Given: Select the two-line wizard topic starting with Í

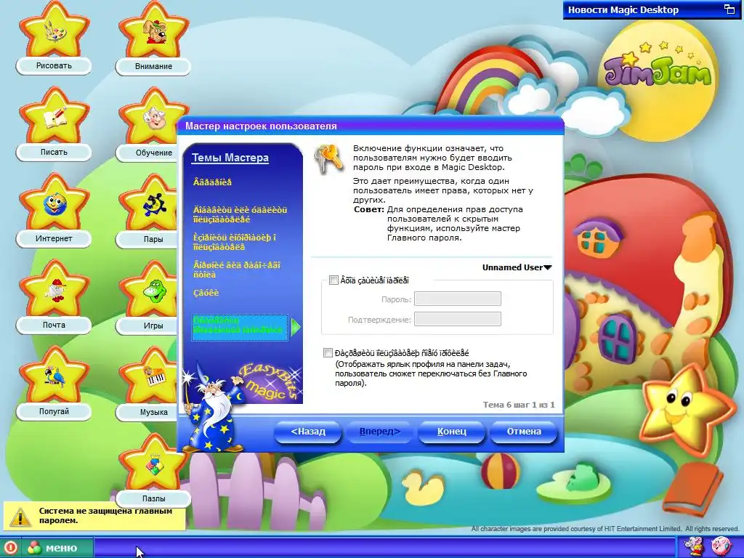Looking at the screenshot, I should [237, 270].
